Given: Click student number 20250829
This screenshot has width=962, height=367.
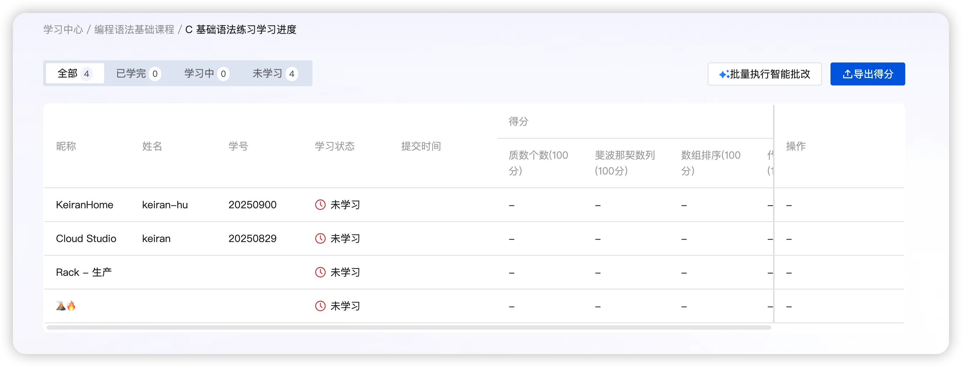Looking at the screenshot, I should click(253, 238).
